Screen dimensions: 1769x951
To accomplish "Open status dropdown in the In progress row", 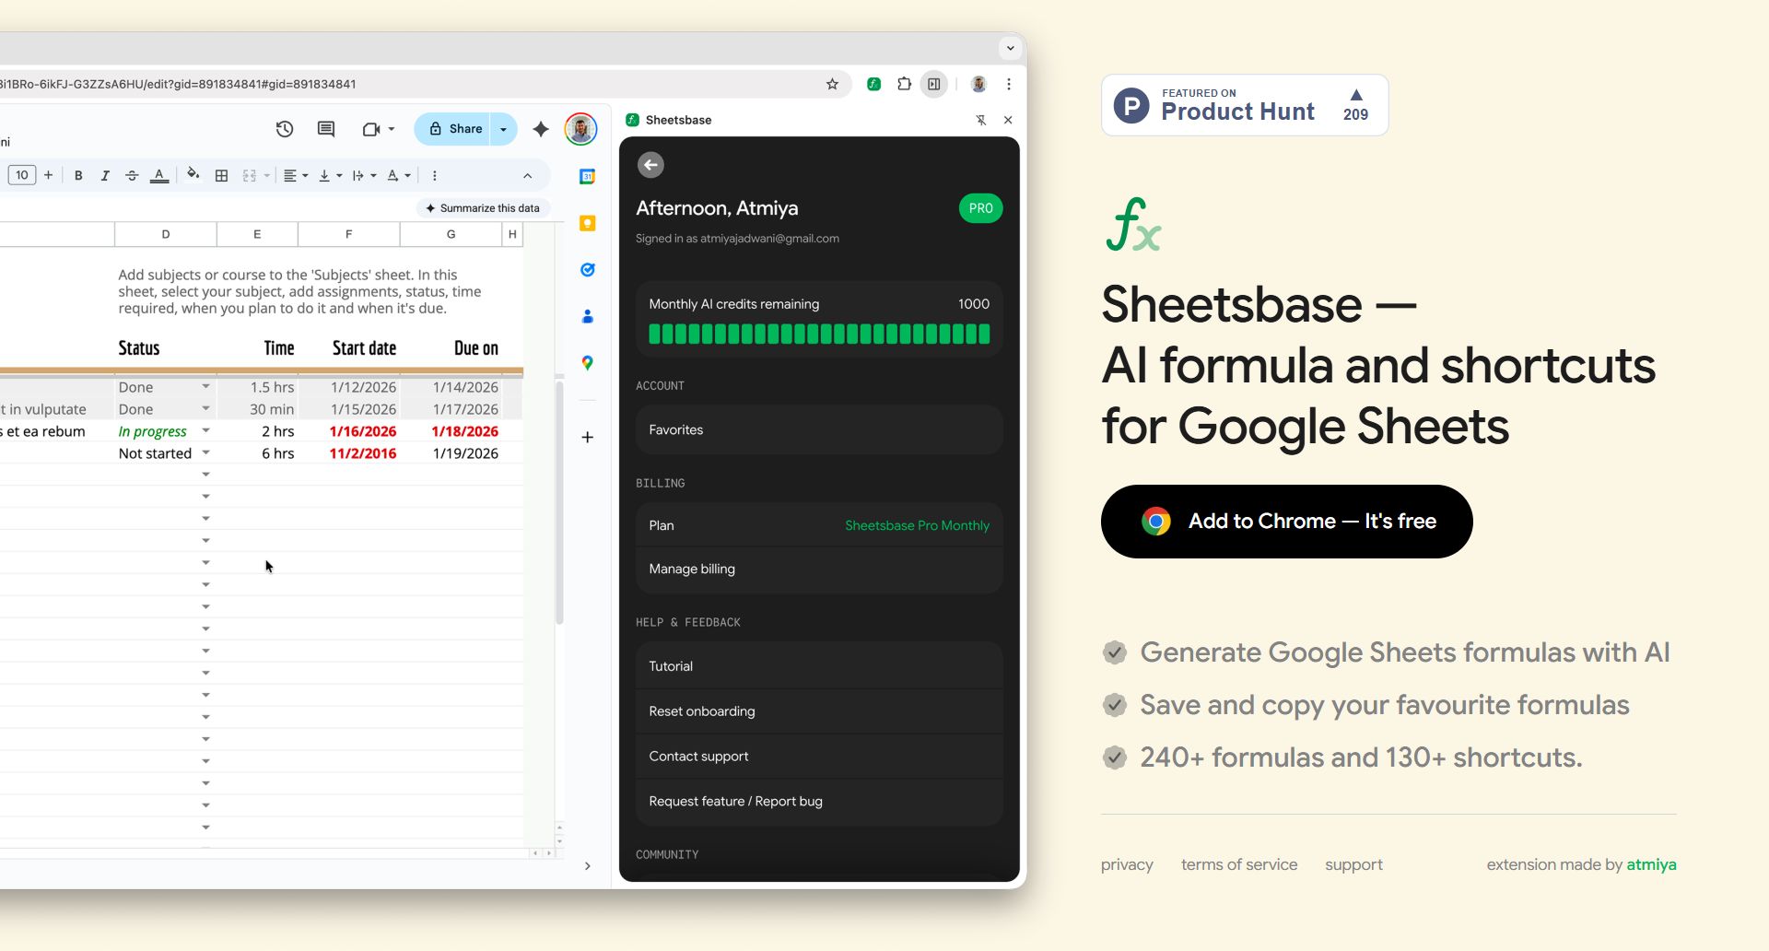I will [205, 430].
